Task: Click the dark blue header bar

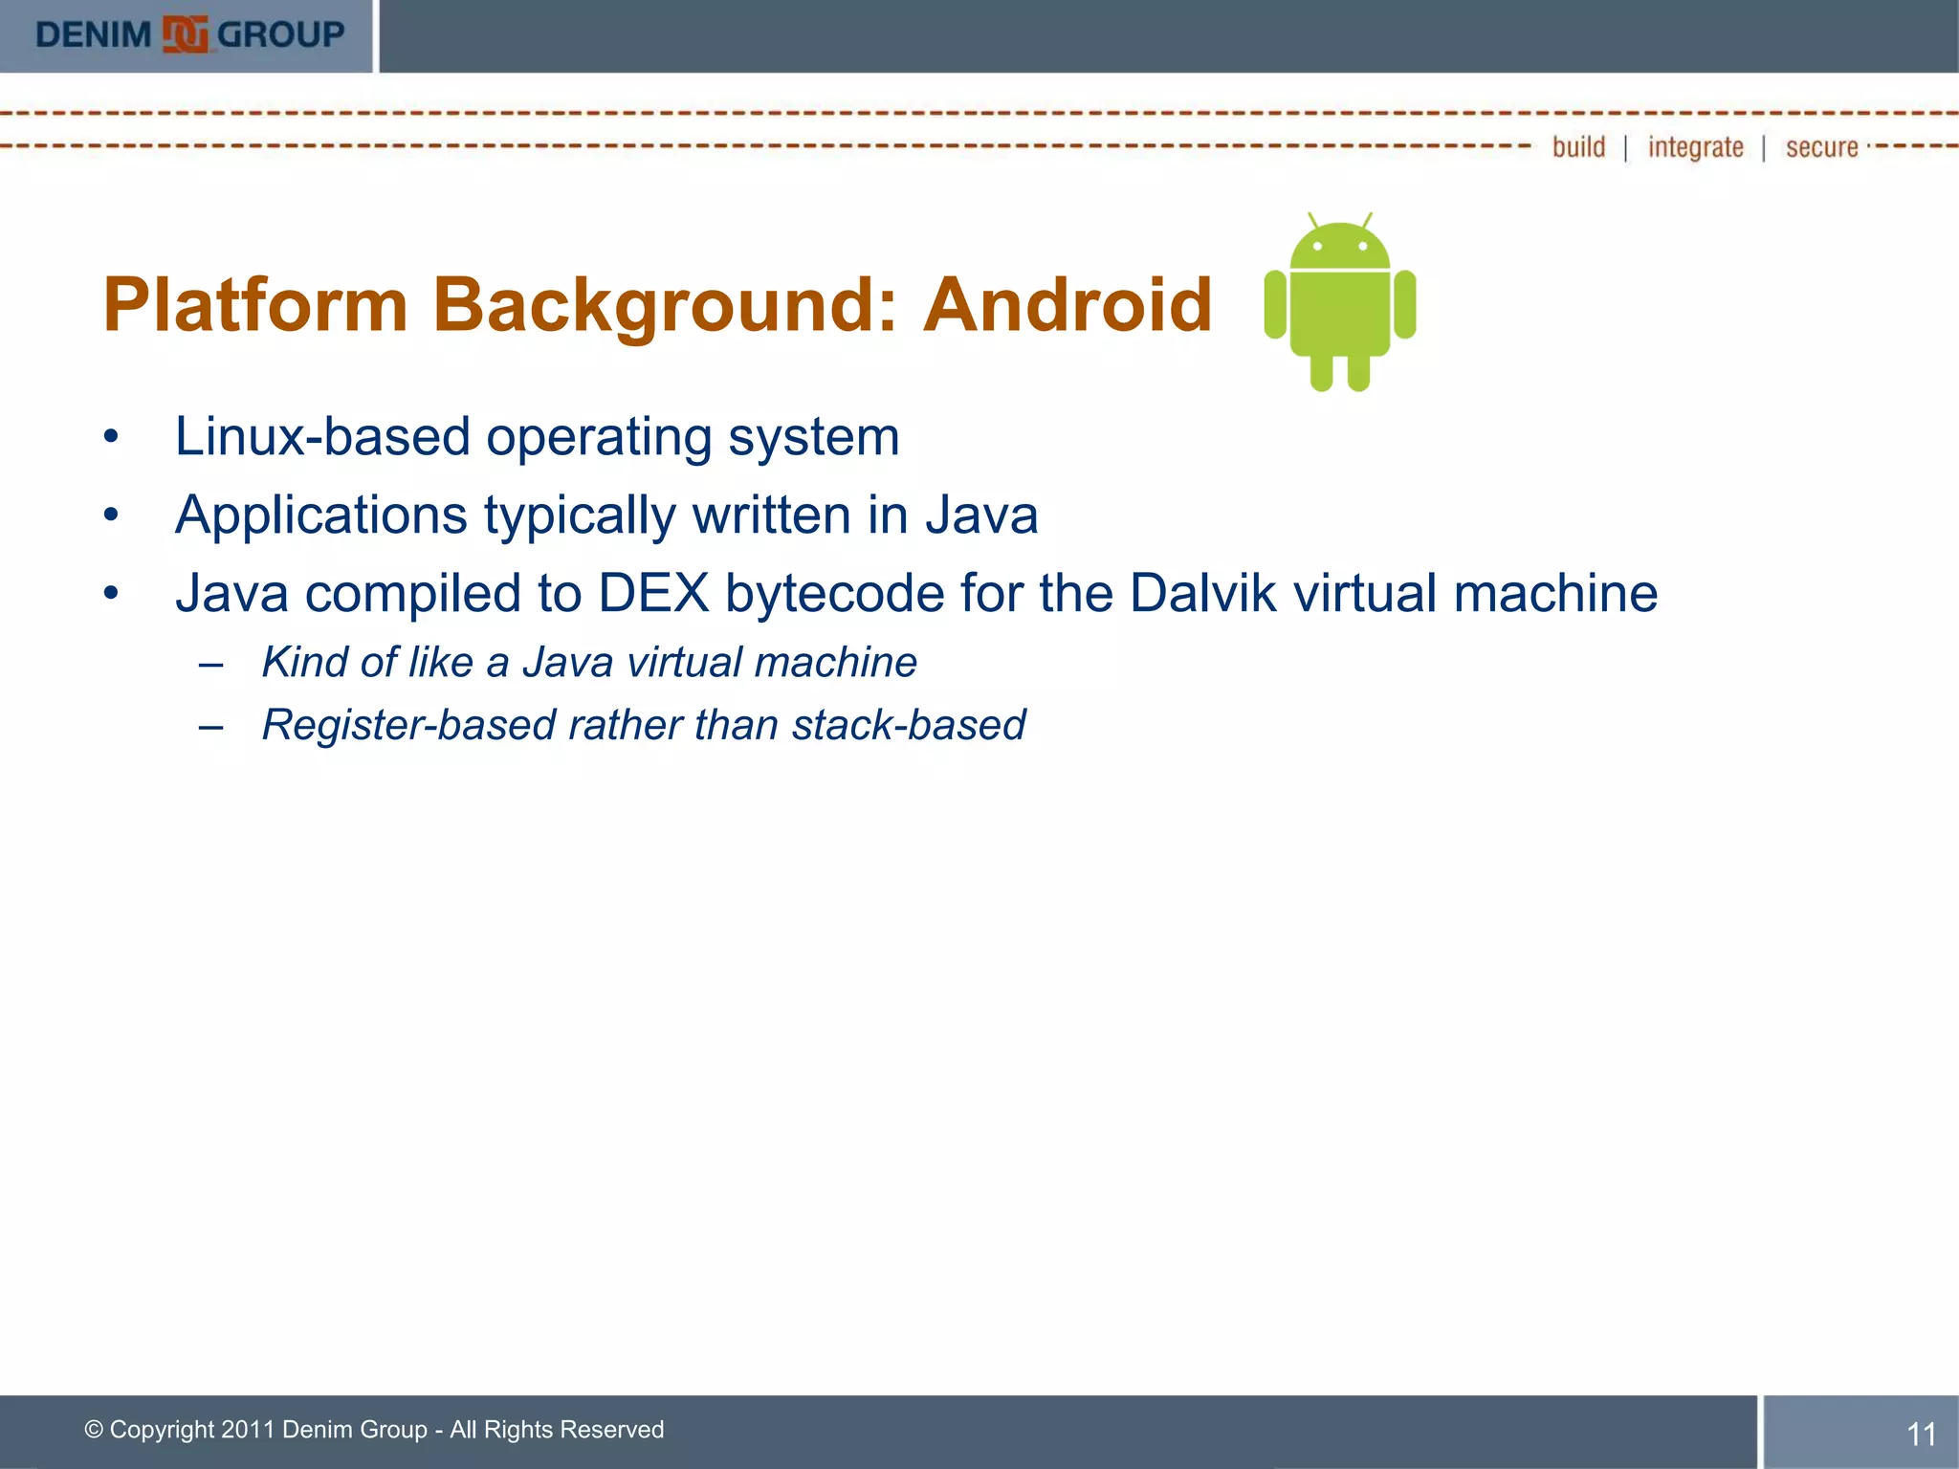Action: 1167,35
